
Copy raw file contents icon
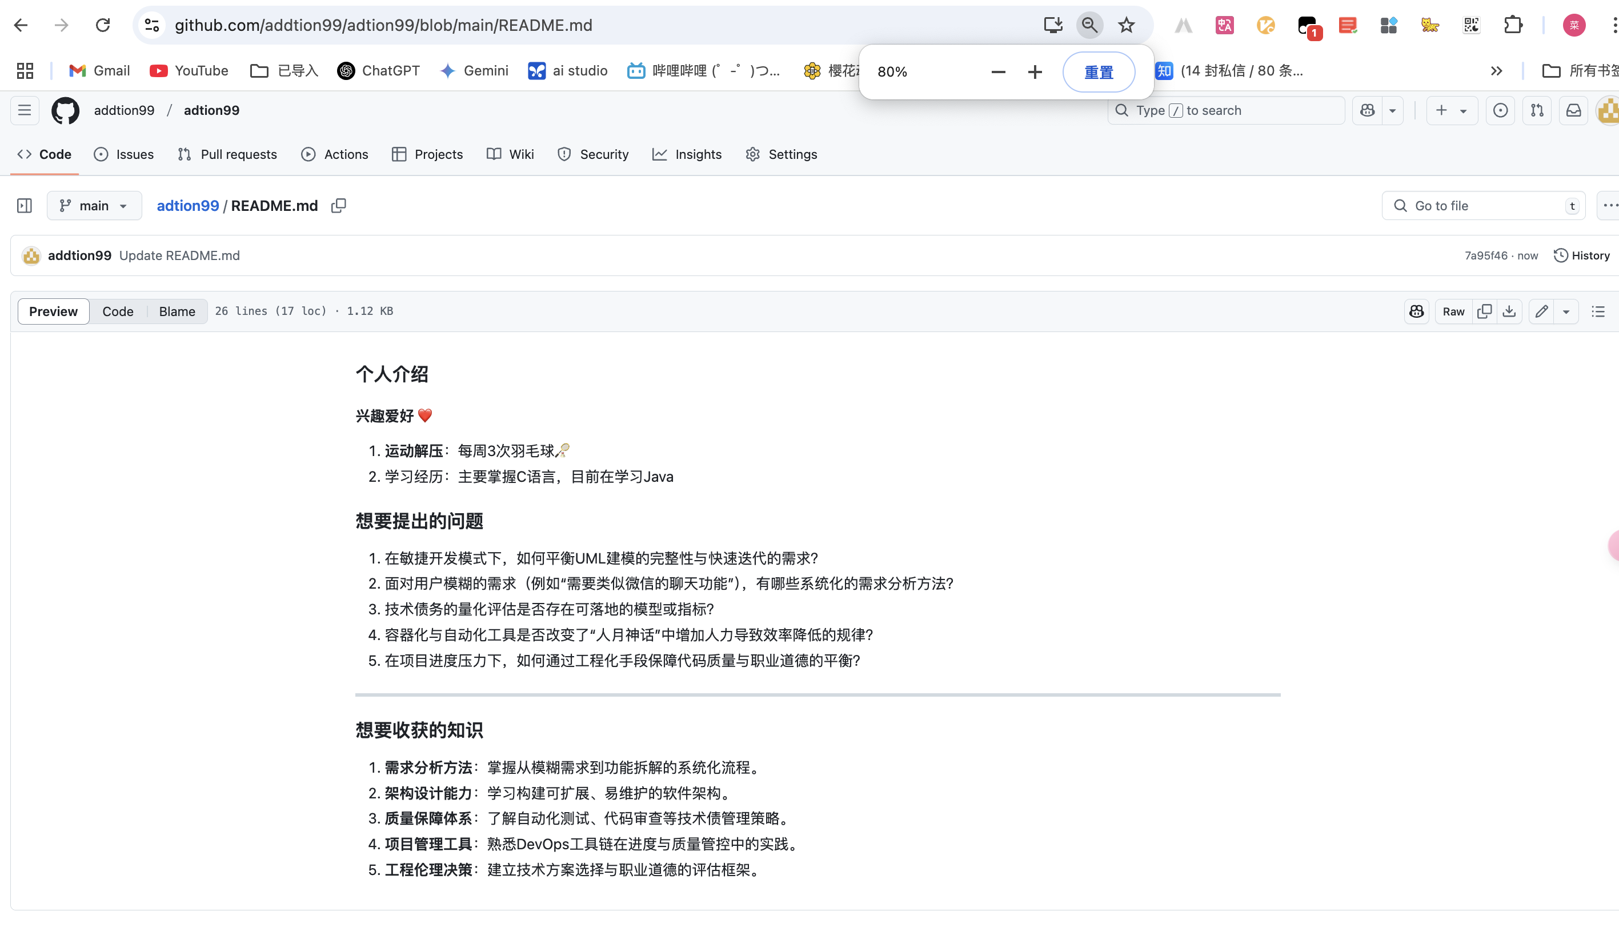pos(1484,311)
